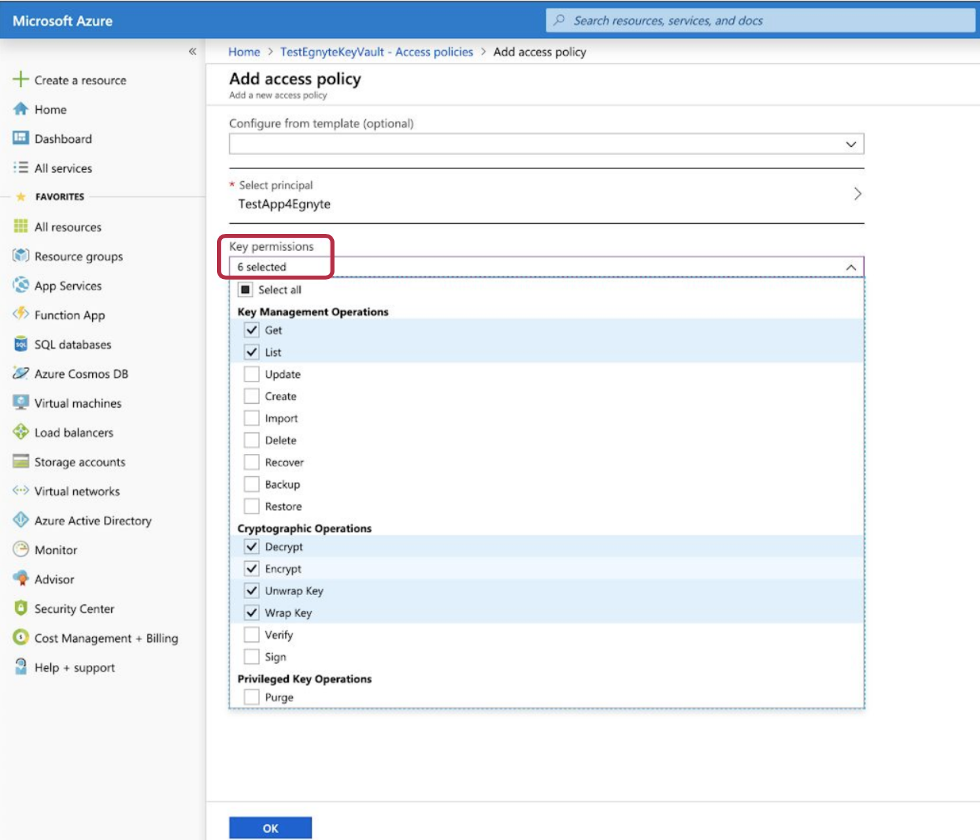Enable the Verify operation
980x840 pixels.
[252, 635]
